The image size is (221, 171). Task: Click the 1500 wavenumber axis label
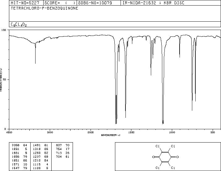131,132
